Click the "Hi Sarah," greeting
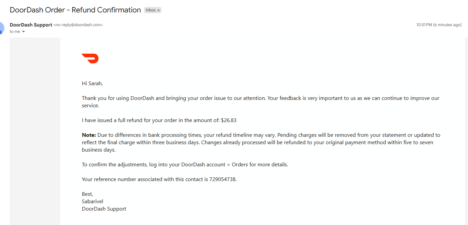468x225 pixels. [x=92, y=83]
